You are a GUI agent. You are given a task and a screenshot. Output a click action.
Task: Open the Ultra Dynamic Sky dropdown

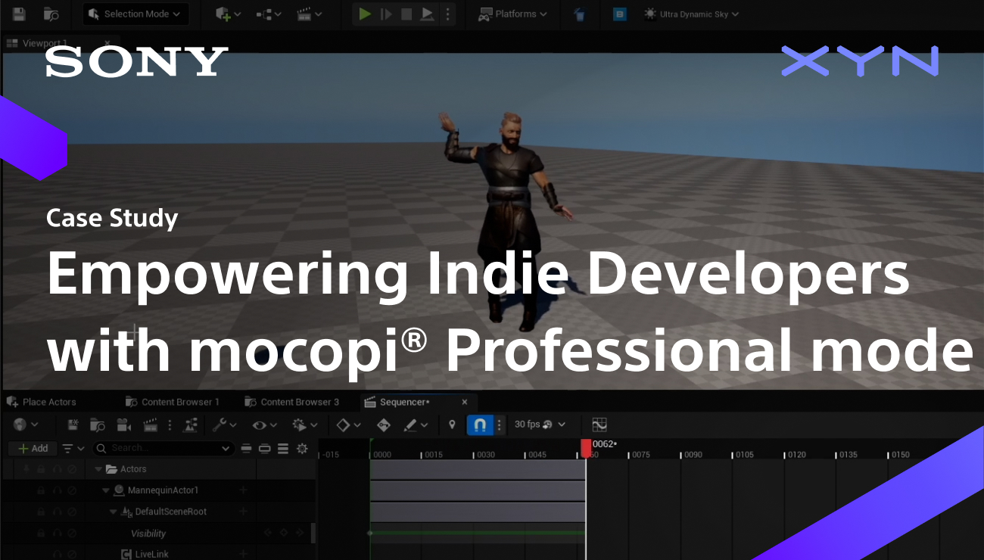pos(691,14)
